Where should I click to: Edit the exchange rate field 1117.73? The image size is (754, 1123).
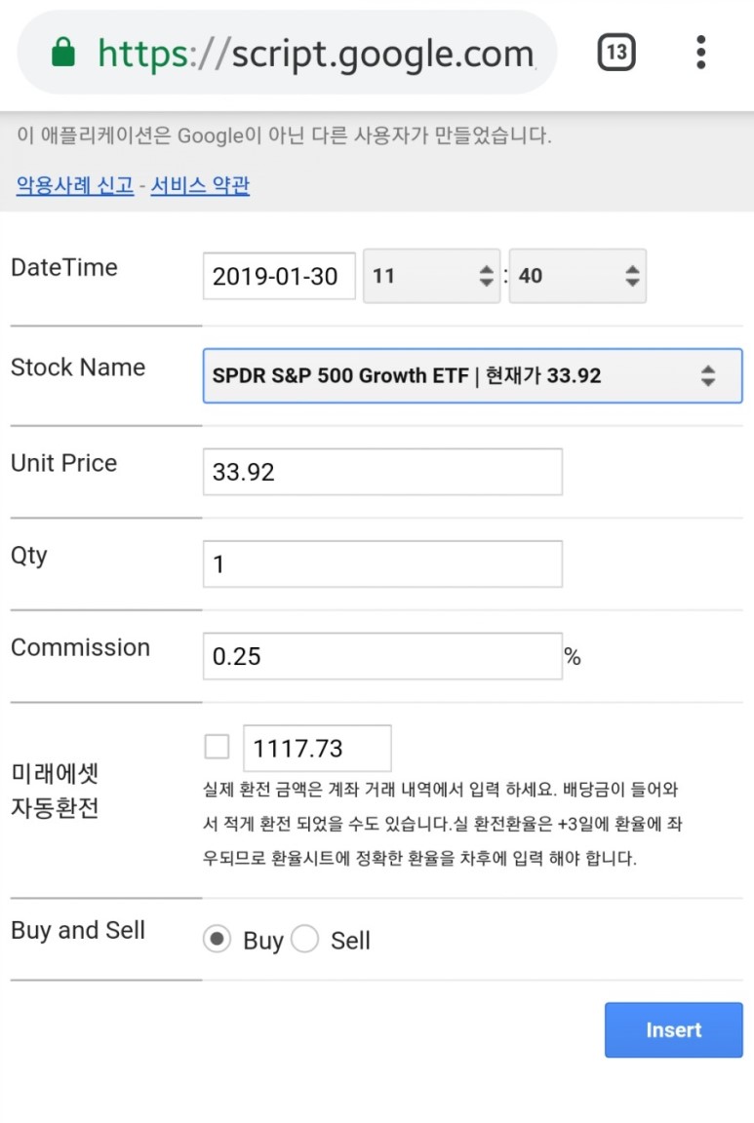click(x=318, y=749)
